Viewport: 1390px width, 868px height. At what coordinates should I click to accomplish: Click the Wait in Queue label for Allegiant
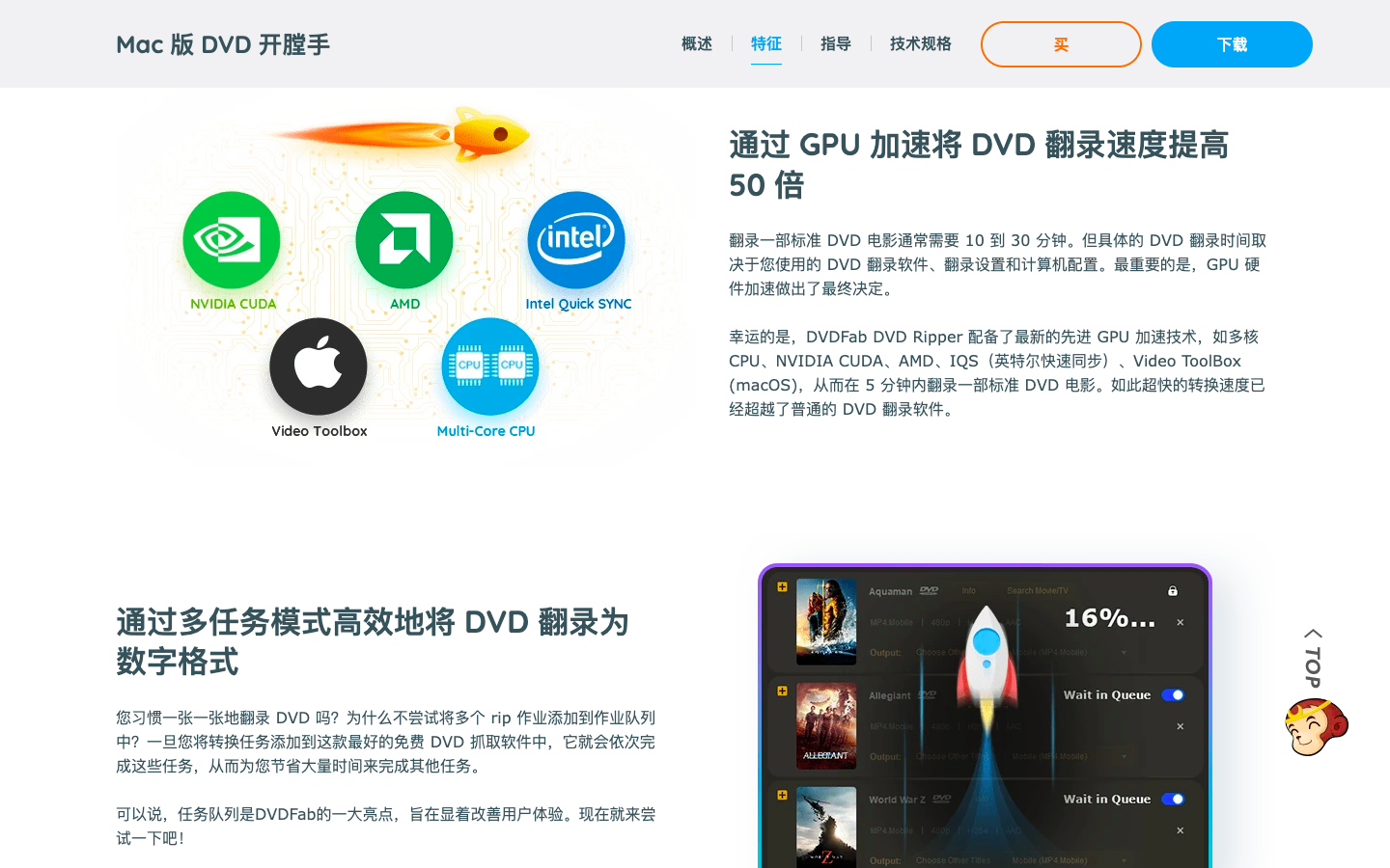1107,695
